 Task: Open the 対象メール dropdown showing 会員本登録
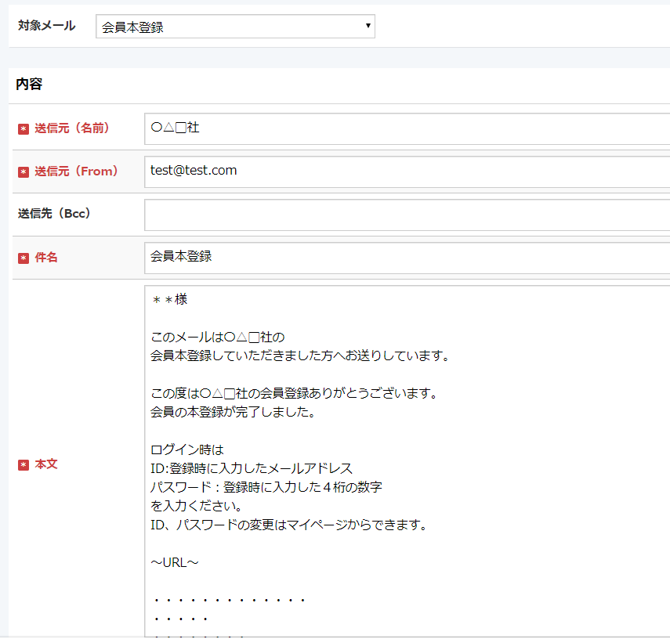[x=235, y=27]
